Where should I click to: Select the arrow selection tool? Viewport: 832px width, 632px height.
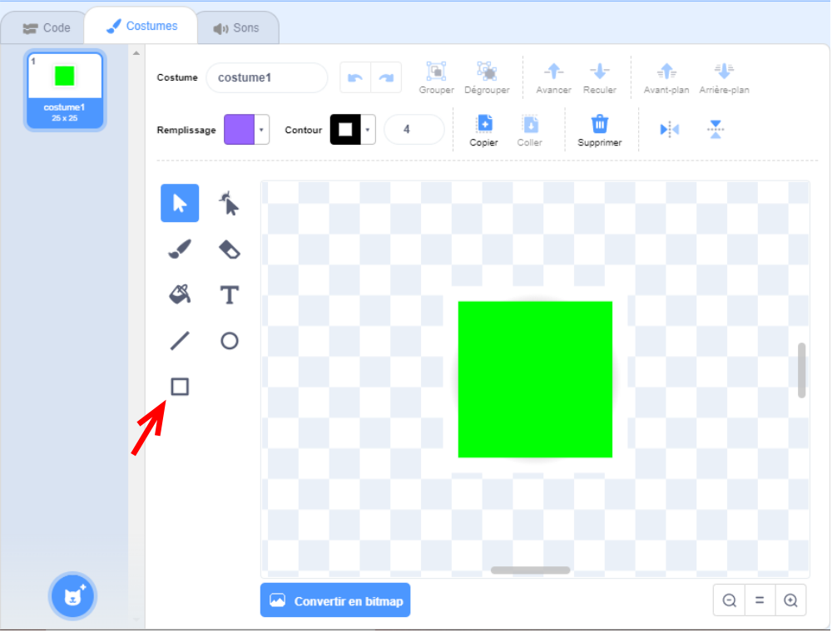coord(179,203)
